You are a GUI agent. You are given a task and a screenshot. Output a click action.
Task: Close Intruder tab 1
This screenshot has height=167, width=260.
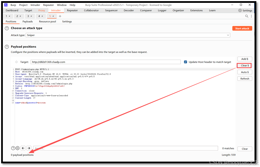coord(9,16)
